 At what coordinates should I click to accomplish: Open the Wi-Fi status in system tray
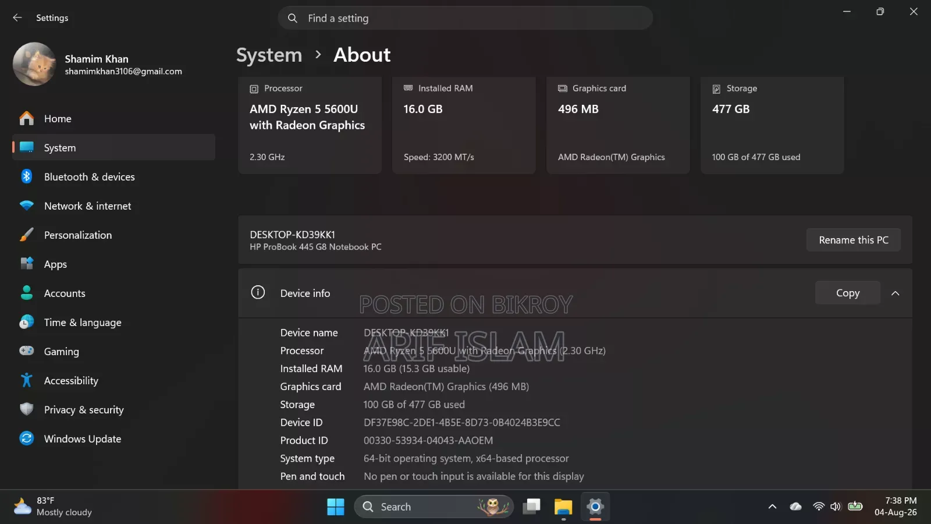[x=818, y=507]
